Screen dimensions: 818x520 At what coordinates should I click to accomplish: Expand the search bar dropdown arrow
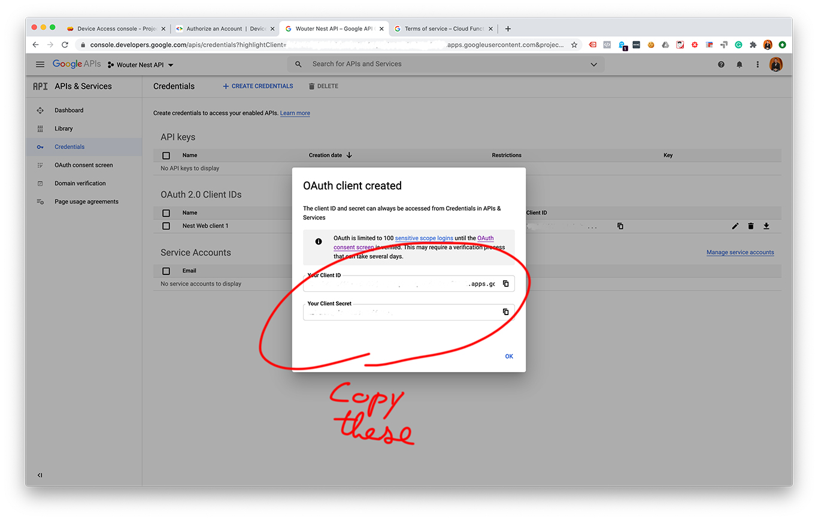594,64
